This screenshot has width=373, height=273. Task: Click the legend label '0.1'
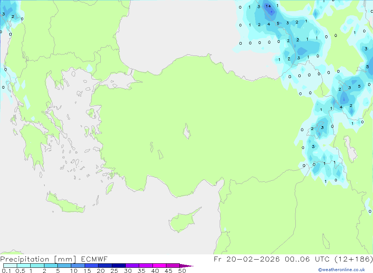pos(6,271)
